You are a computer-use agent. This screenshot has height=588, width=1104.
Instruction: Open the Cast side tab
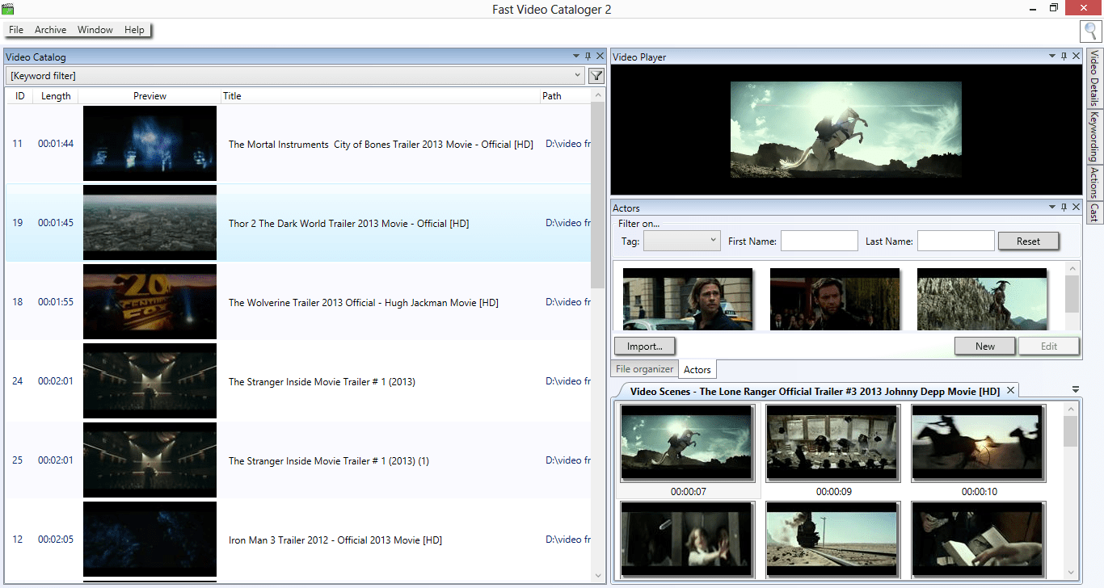pos(1094,212)
